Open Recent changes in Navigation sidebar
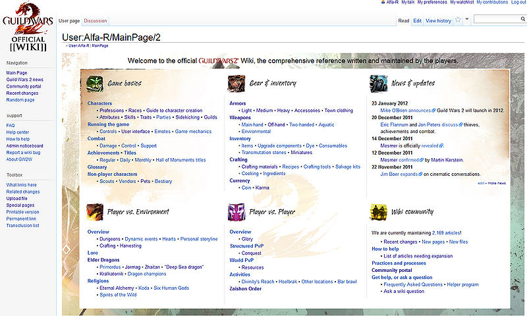Image resolution: width=527 pixels, height=316 pixels. (22, 93)
